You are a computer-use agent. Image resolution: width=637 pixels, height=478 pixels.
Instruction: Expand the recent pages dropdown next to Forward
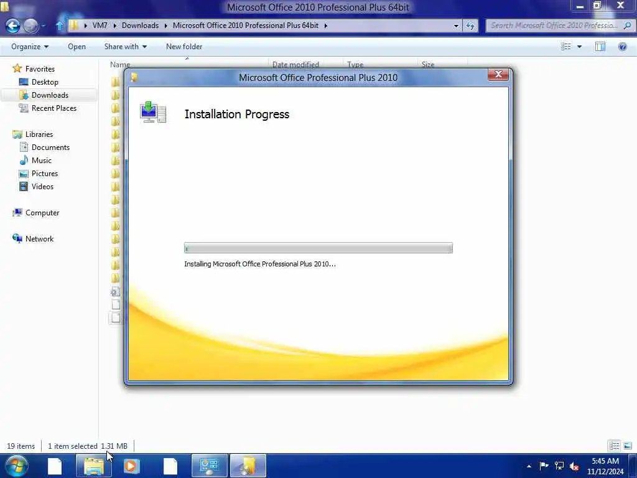click(43, 26)
